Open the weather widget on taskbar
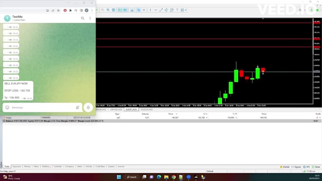 coord(11,177)
